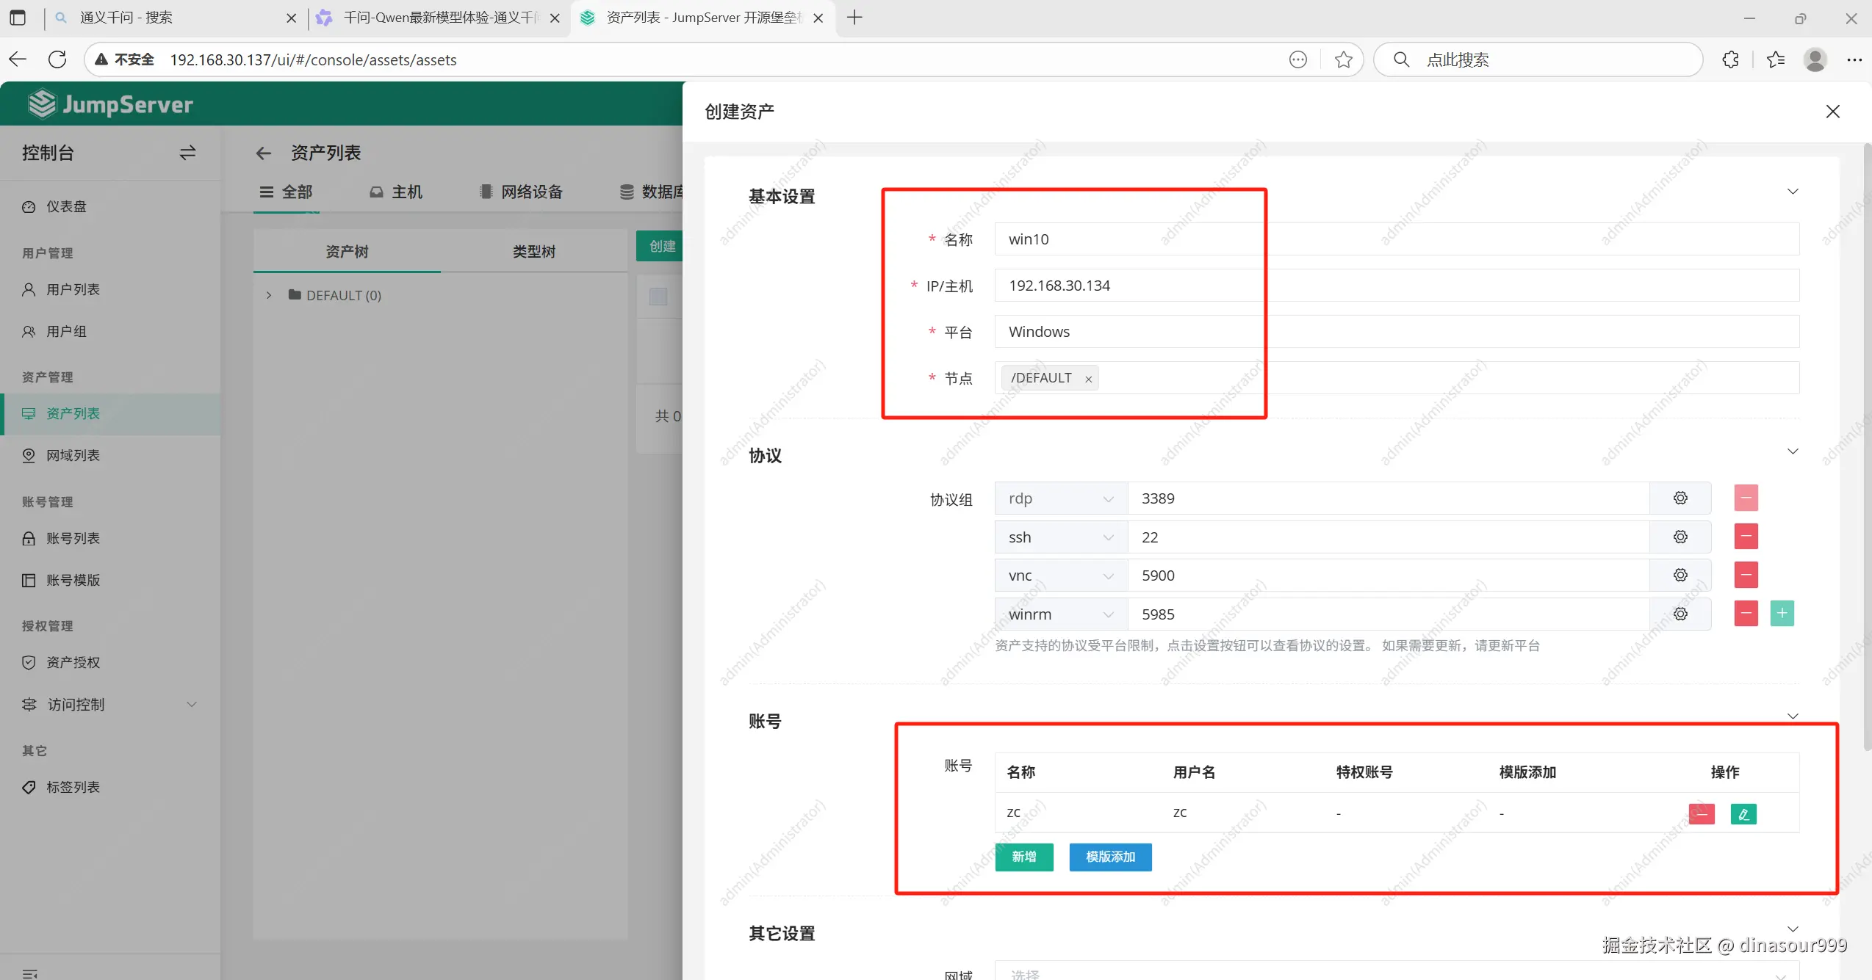This screenshot has height=980, width=1872.
Task: Open 账号列表 in the sidebar
Action: point(73,538)
